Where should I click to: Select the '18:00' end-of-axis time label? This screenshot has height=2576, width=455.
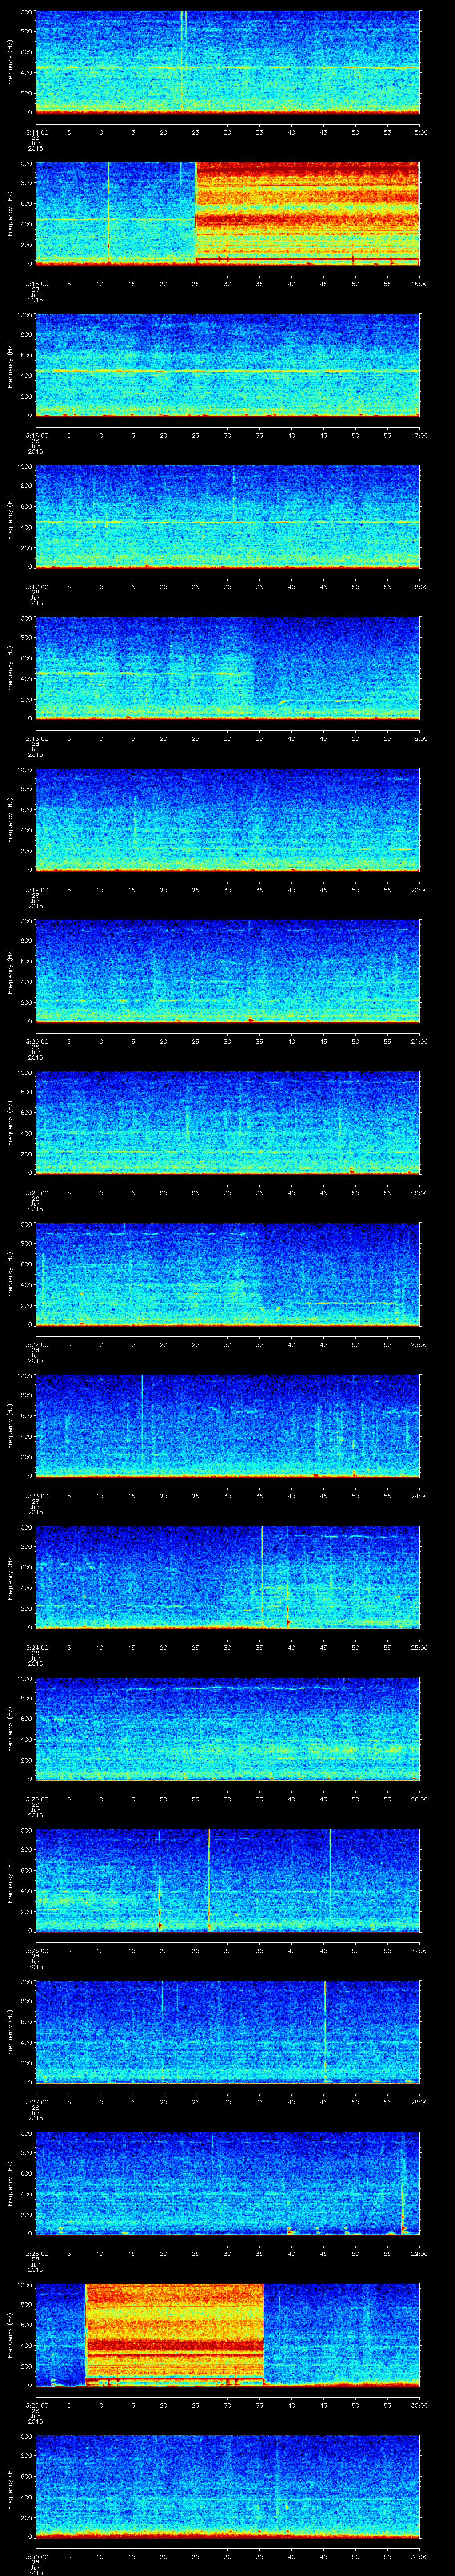(x=419, y=586)
